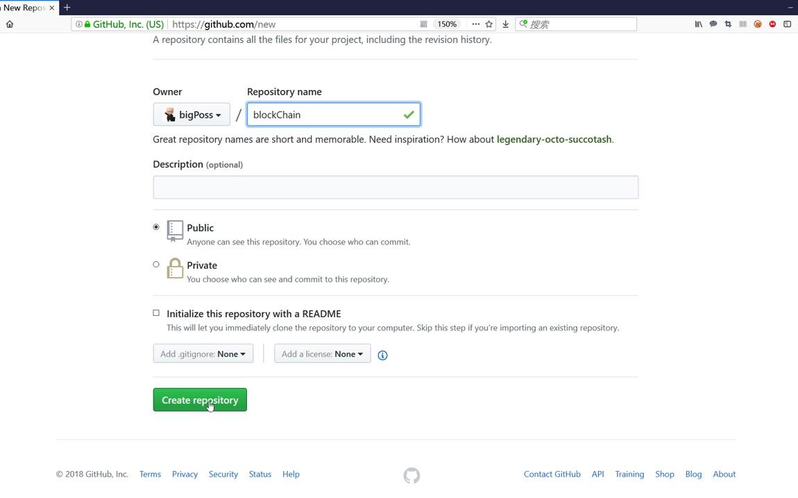Expand the Add .gitignore dropdown
Viewport: 798px width, 498px height.
tap(203, 354)
